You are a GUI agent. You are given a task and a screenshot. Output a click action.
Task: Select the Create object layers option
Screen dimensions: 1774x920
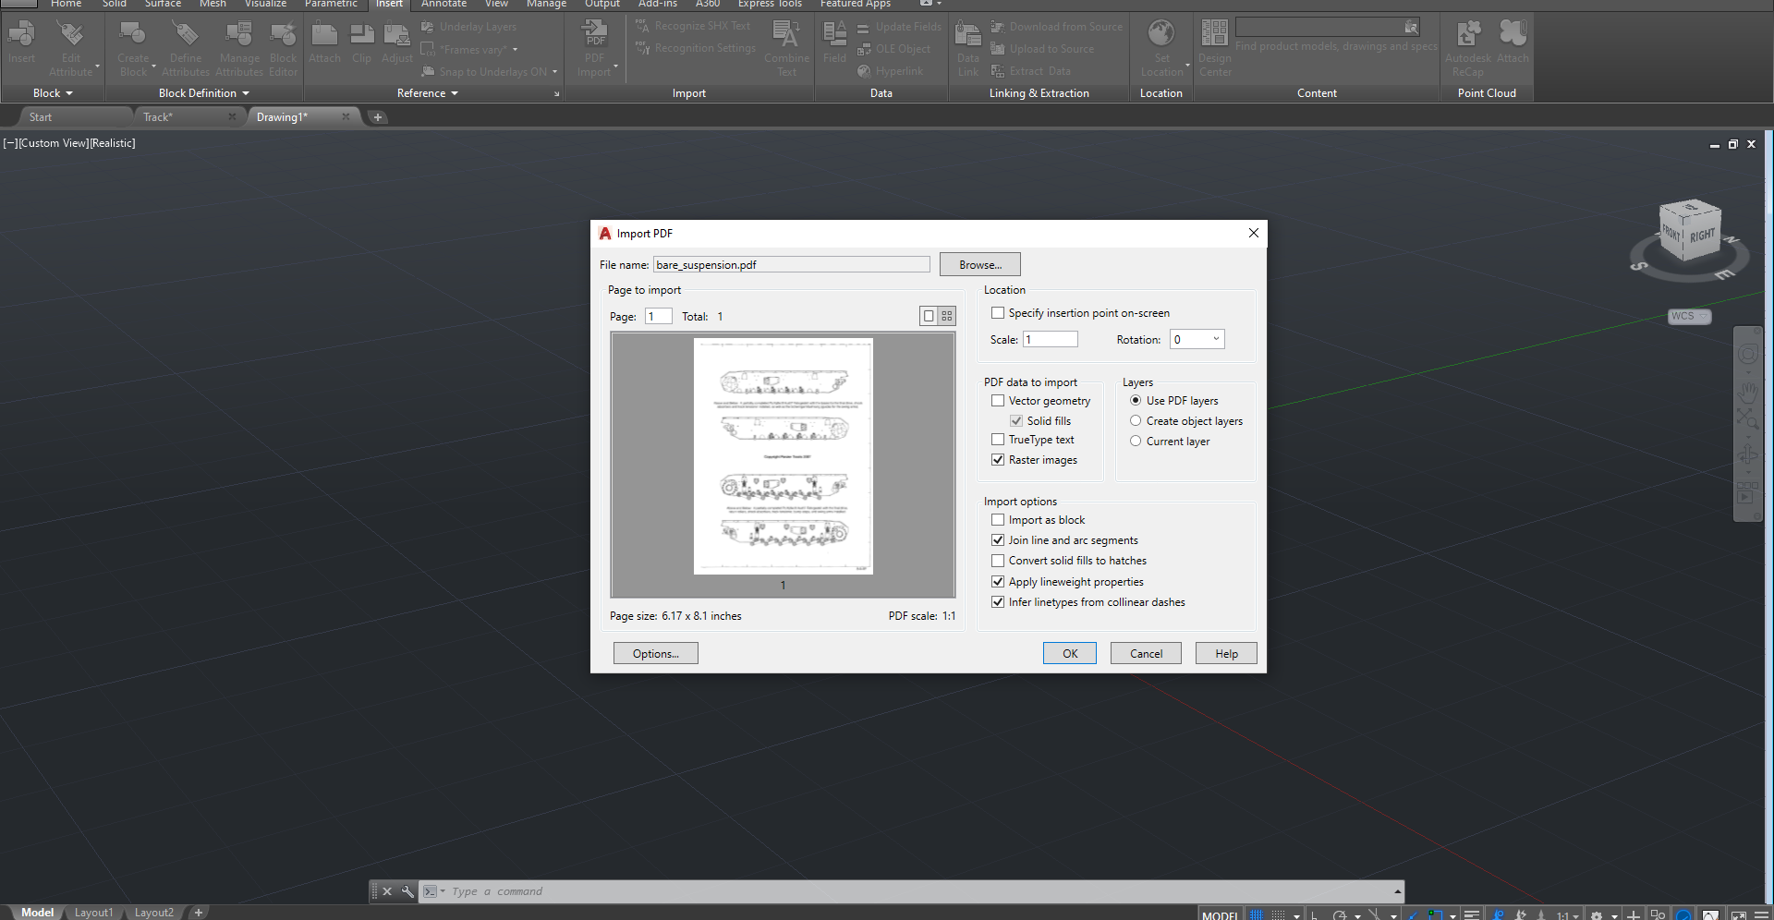[1136, 420]
